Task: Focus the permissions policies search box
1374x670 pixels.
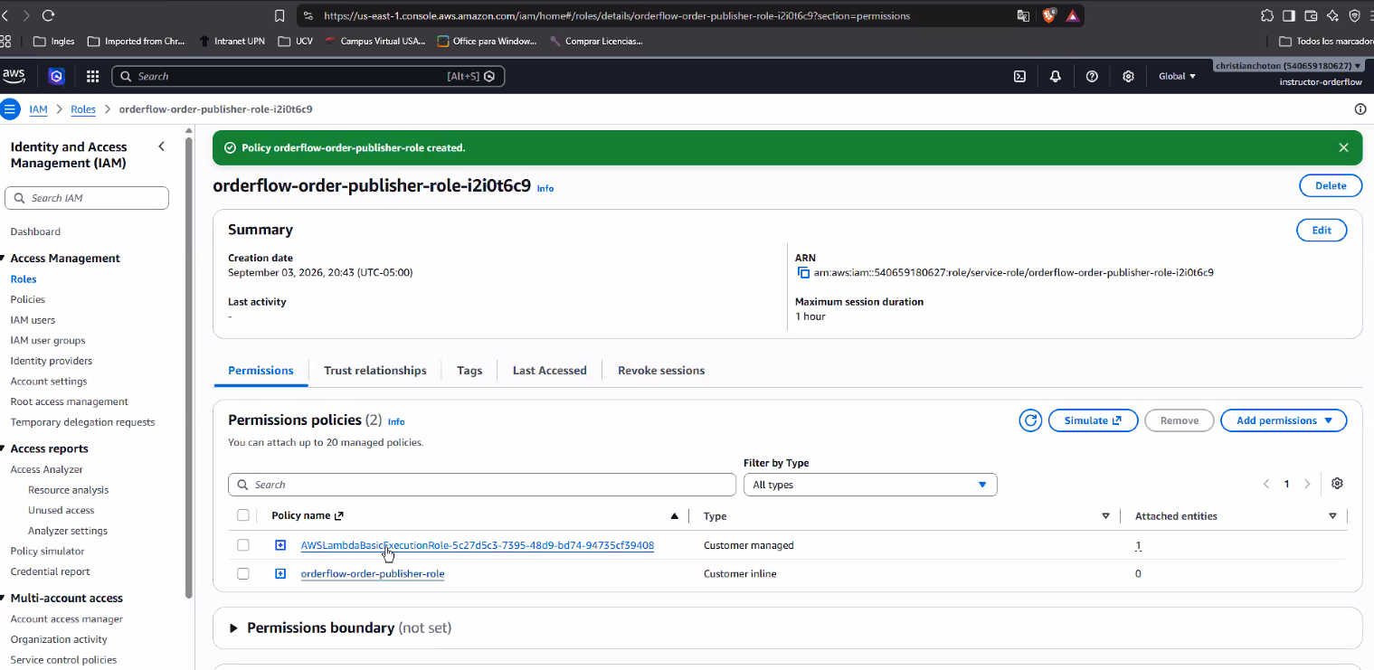Action: coord(482,485)
